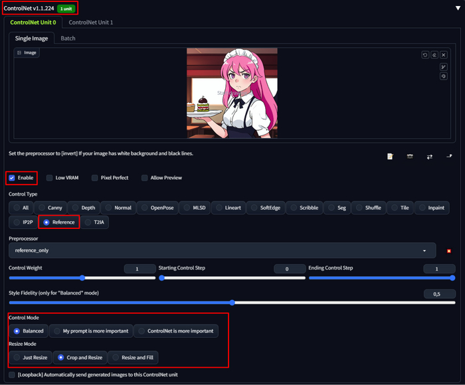Select the Shuffle control type
Viewport: 465px width, 385px height.
click(x=369, y=208)
